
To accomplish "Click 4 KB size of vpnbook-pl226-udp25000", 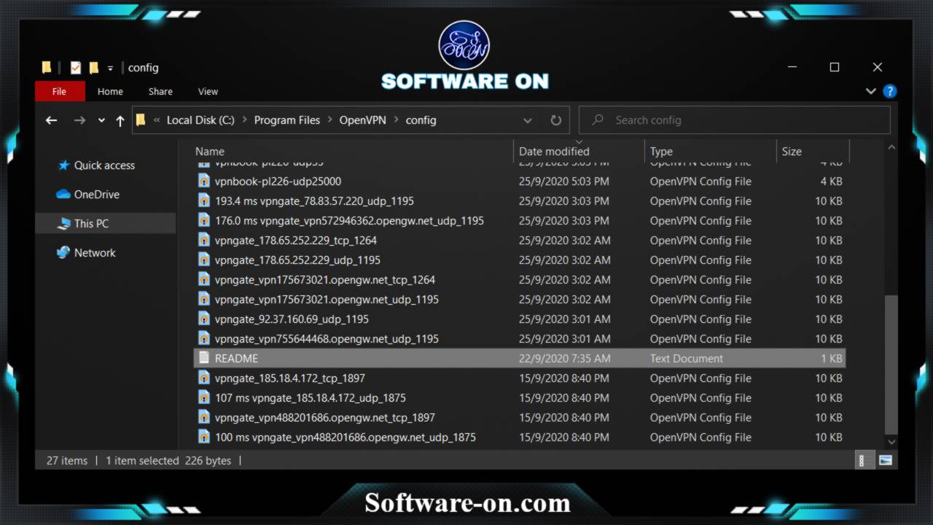I will coord(832,181).
